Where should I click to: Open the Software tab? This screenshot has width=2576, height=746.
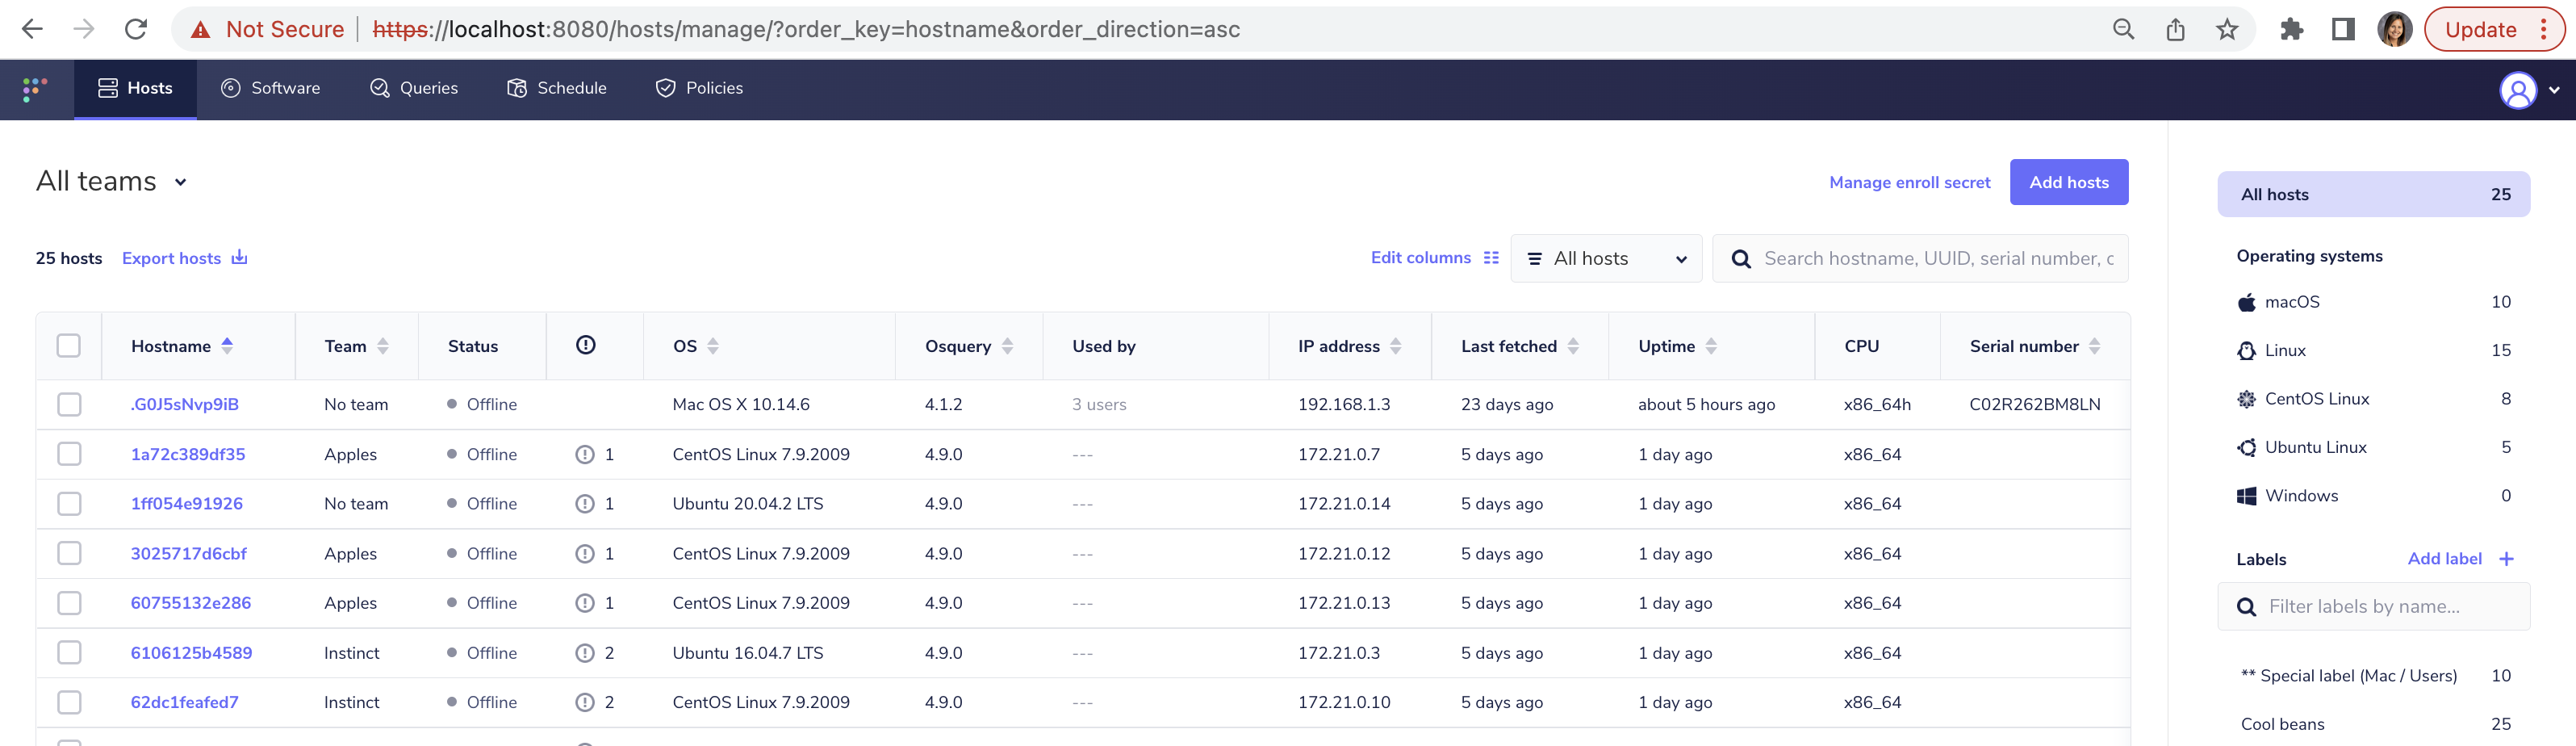click(x=271, y=89)
